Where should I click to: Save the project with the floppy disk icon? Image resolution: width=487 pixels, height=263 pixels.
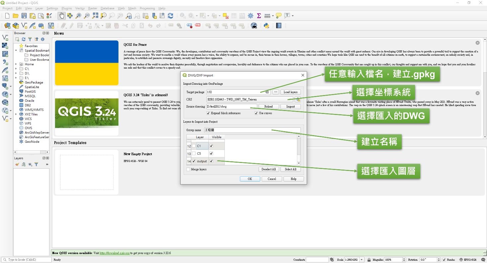tap(24, 16)
